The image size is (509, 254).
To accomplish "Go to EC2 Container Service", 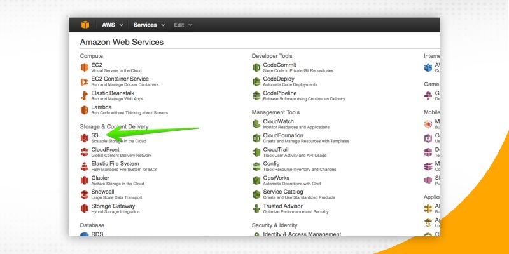I will (120, 79).
